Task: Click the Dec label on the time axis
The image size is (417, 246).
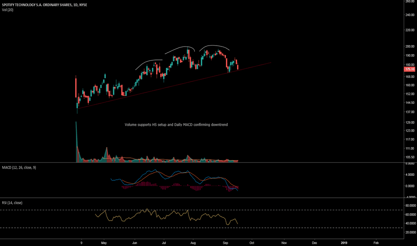Action: [x=315, y=243]
